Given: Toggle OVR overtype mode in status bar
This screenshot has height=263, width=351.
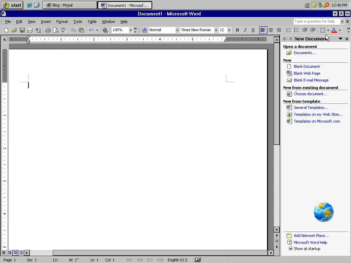Looking at the screenshot, I should point(160,260).
